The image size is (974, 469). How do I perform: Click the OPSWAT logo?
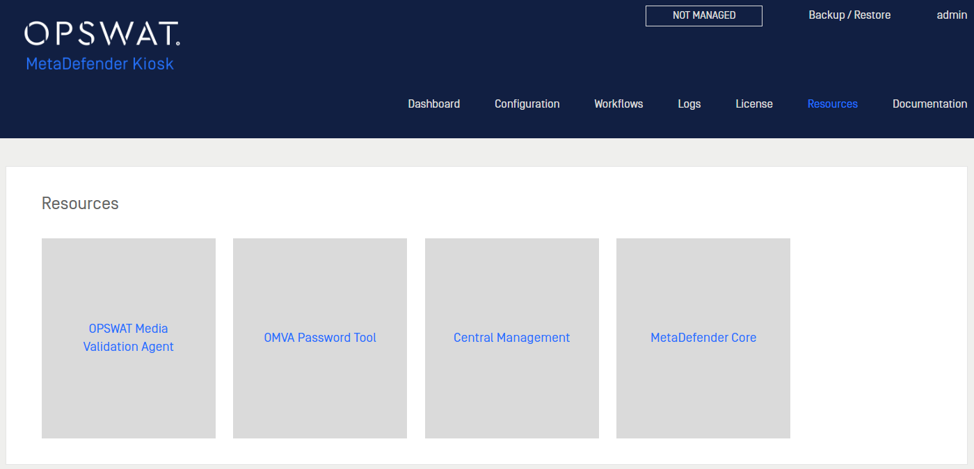pos(102,33)
